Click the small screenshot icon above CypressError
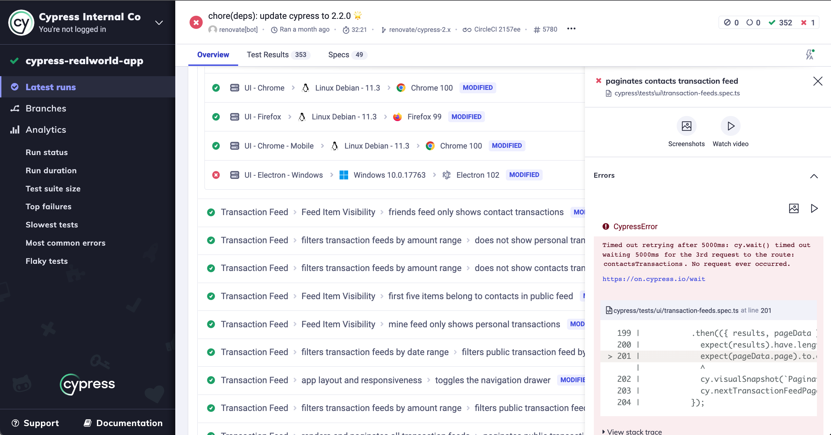The width and height of the screenshot is (831, 435). click(794, 208)
